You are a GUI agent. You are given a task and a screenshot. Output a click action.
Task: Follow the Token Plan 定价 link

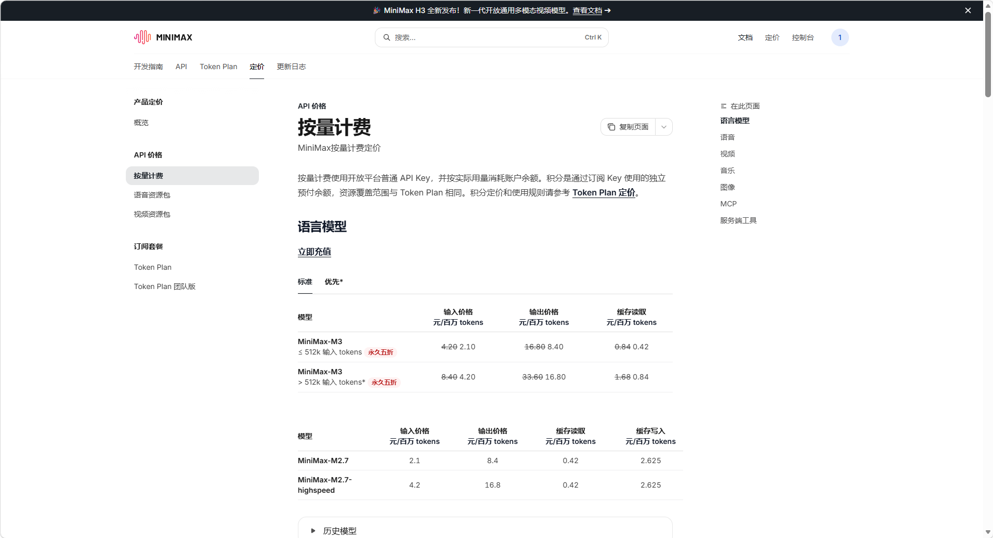[x=604, y=192]
